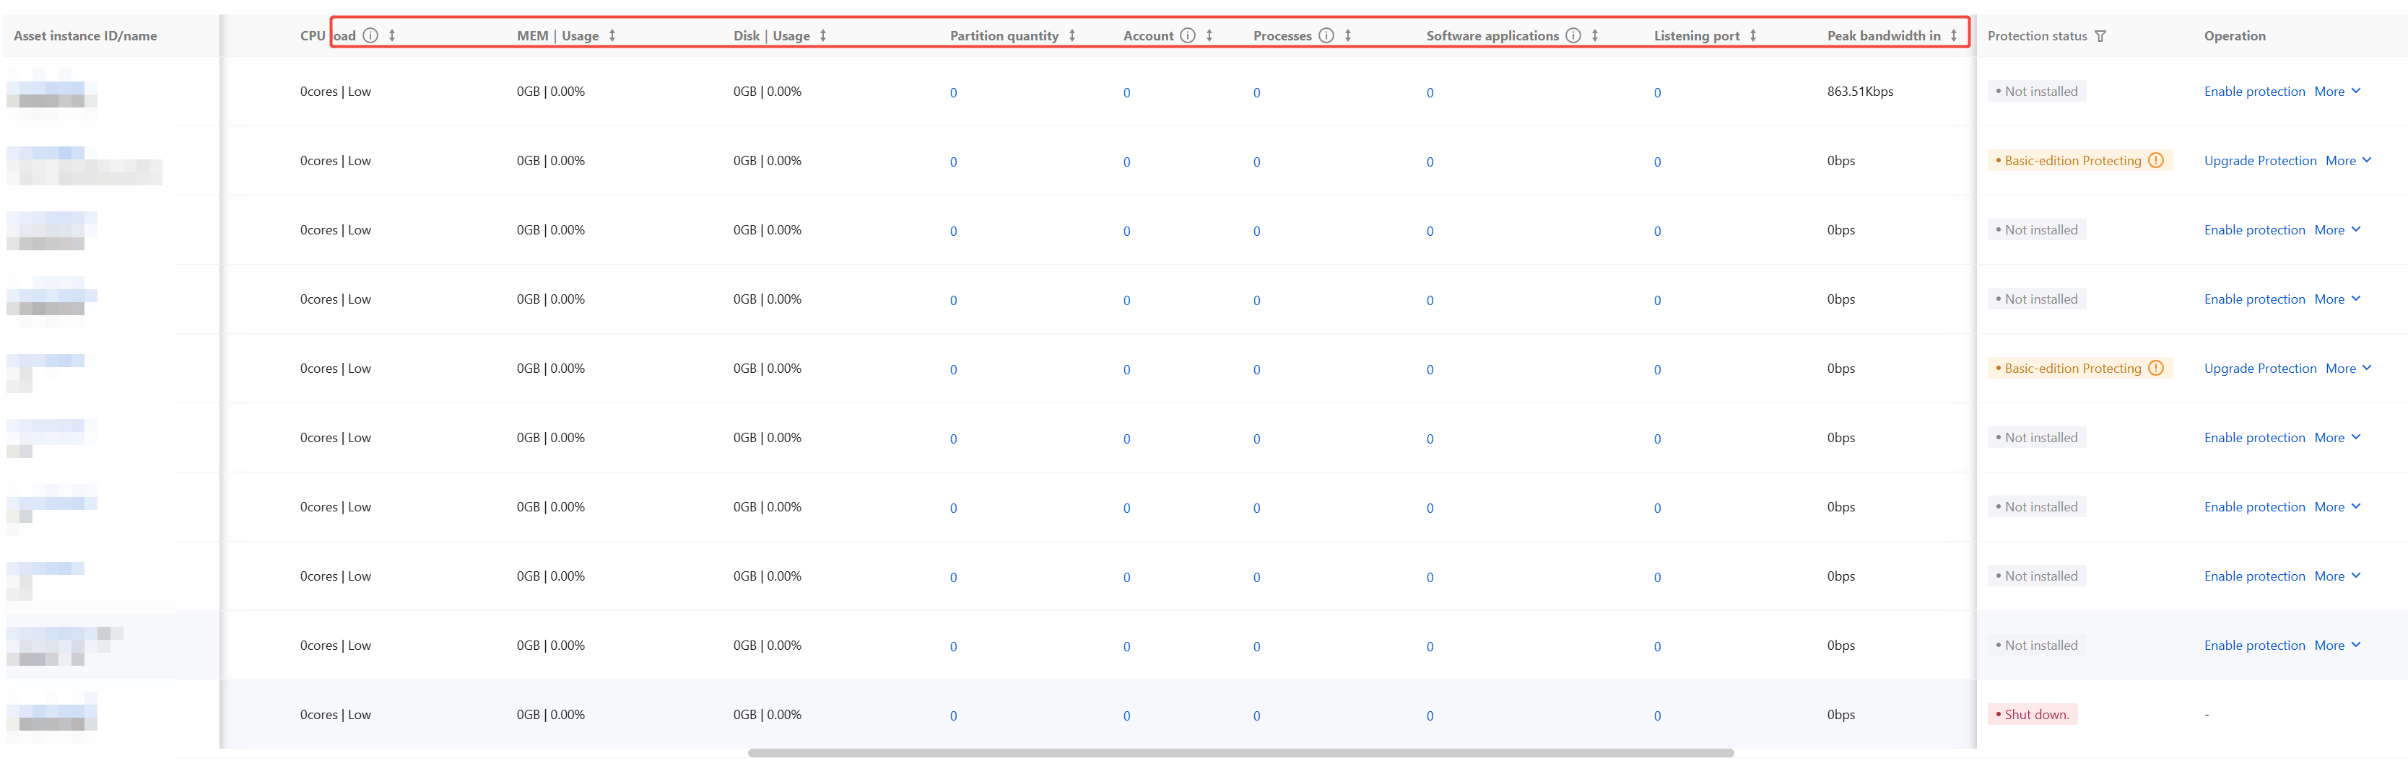Expand More dropdown in first row
The image size is (2408, 766).
[2338, 92]
